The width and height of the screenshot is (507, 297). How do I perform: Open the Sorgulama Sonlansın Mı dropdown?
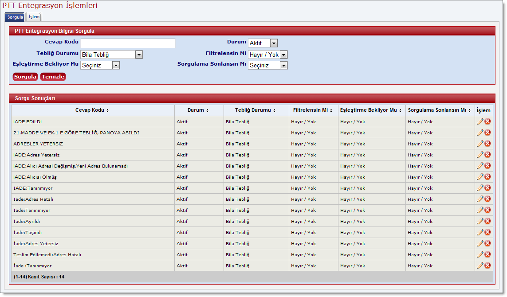tap(268, 65)
